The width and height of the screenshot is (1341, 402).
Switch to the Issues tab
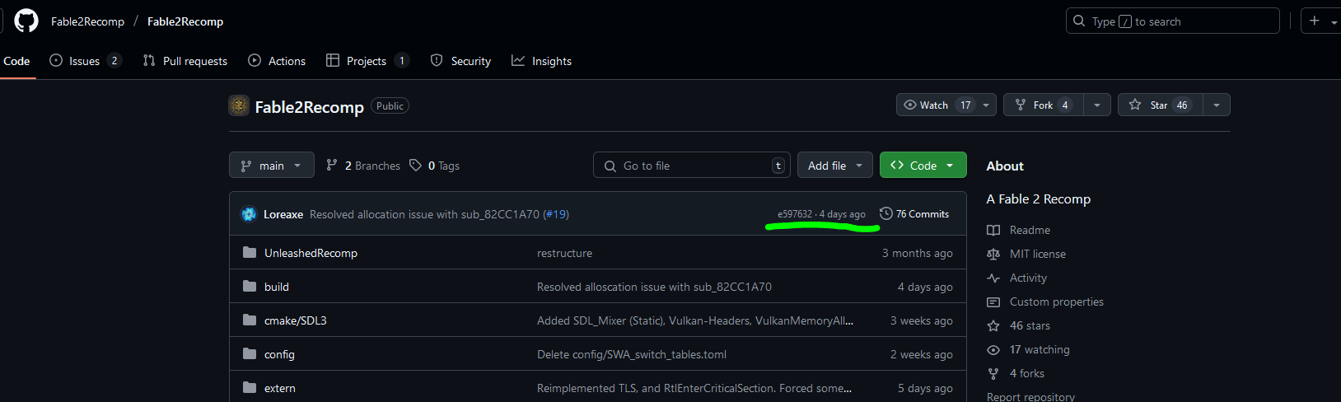point(85,61)
